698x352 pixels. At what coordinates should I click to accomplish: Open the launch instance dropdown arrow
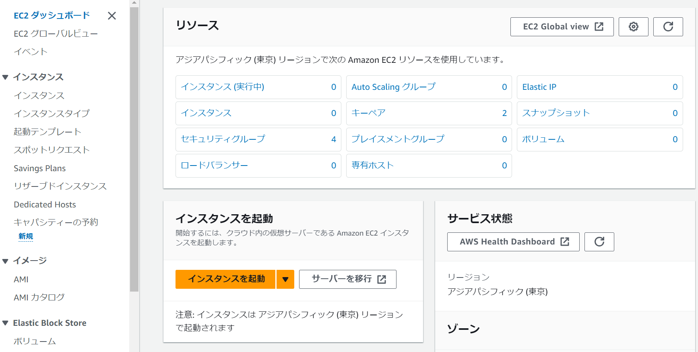tap(285, 279)
